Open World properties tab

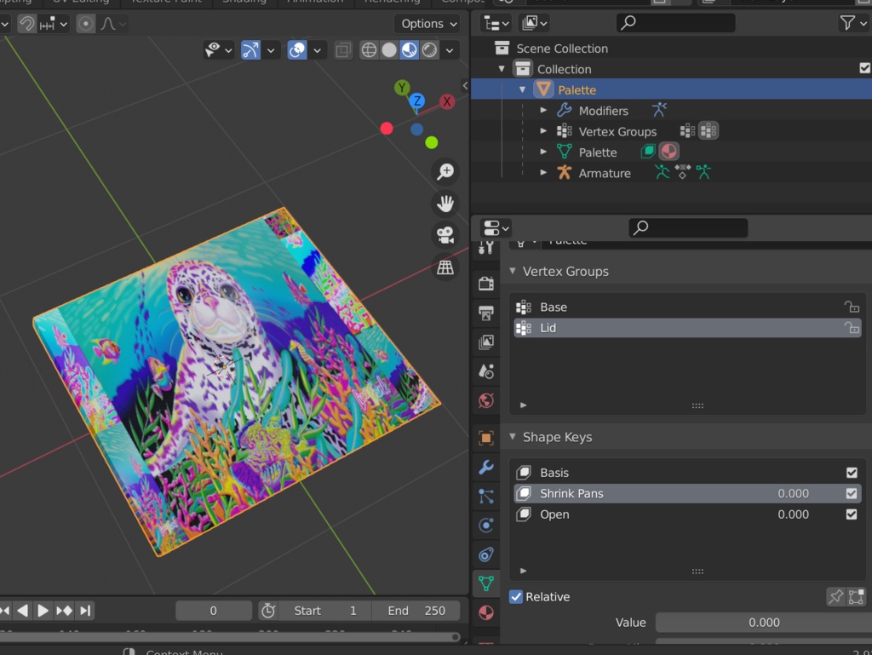(486, 400)
